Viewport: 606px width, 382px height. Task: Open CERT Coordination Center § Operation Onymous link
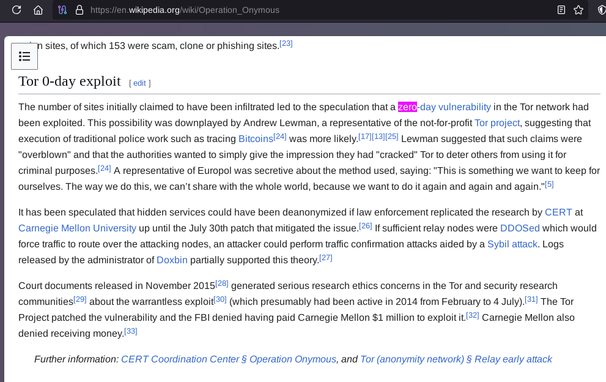[x=229, y=359]
